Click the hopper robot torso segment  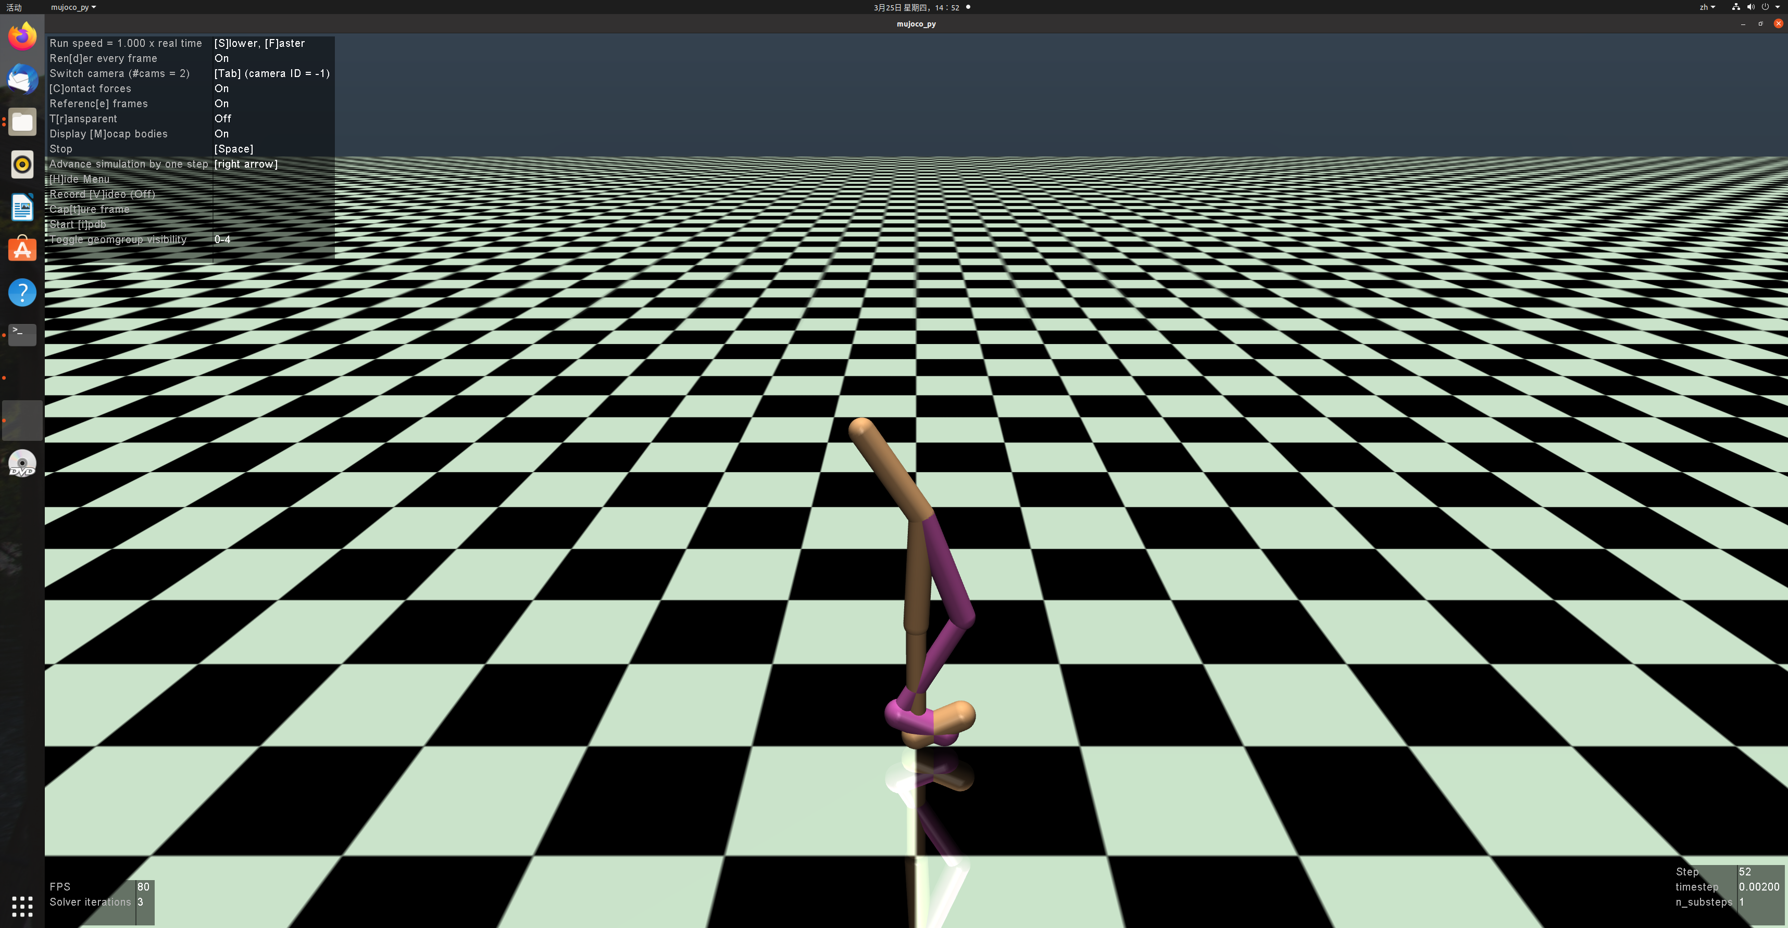tap(891, 469)
